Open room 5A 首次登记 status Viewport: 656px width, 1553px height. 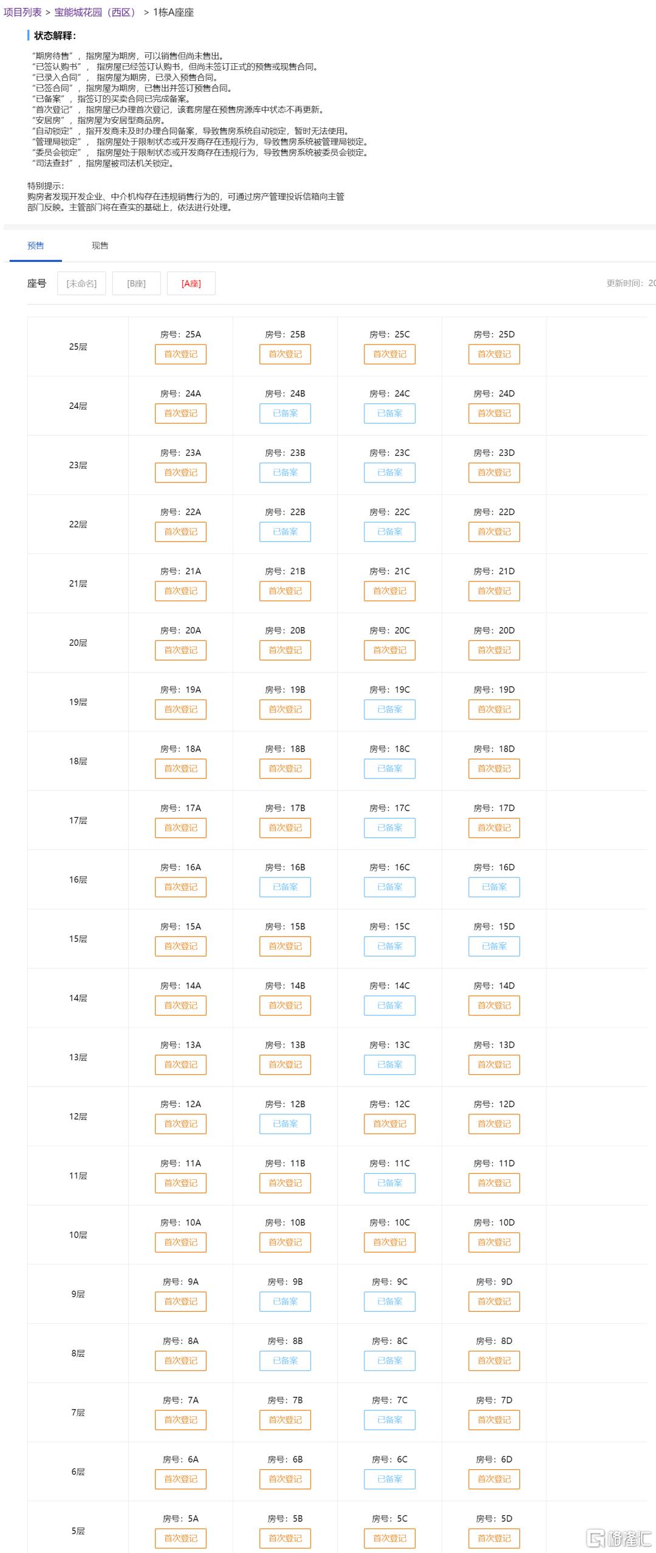[180, 1538]
